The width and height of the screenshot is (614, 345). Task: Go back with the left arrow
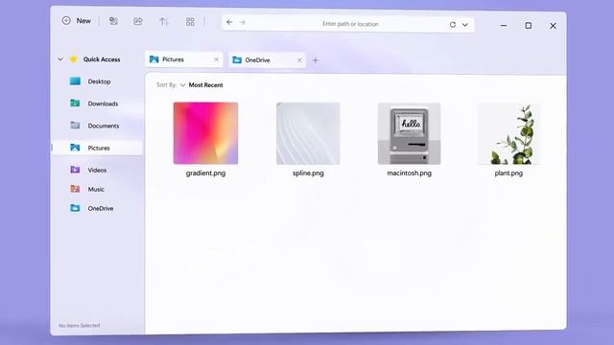point(229,22)
